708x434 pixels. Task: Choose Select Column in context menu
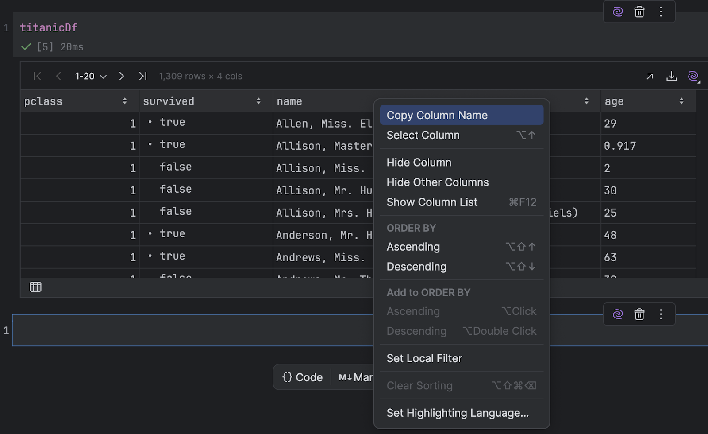point(462,135)
